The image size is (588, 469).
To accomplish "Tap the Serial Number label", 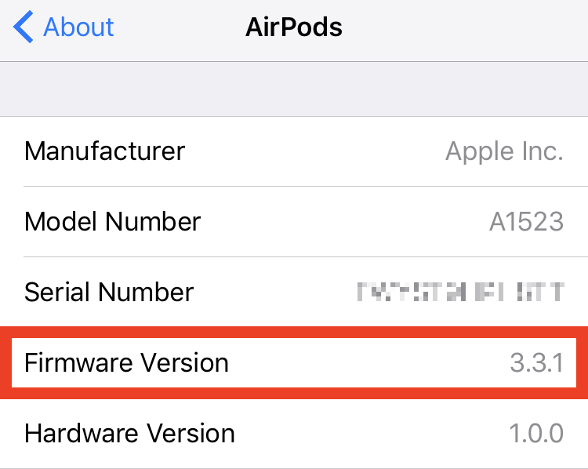I will [x=109, y=292].
